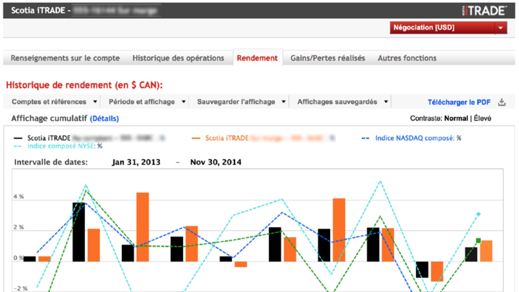Click the Négociation [USD] account selector label
519x292 pixels.
[424, 28]
